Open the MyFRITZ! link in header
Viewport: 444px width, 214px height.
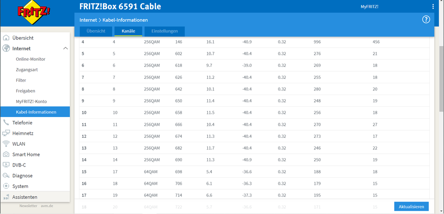[369, 7]
